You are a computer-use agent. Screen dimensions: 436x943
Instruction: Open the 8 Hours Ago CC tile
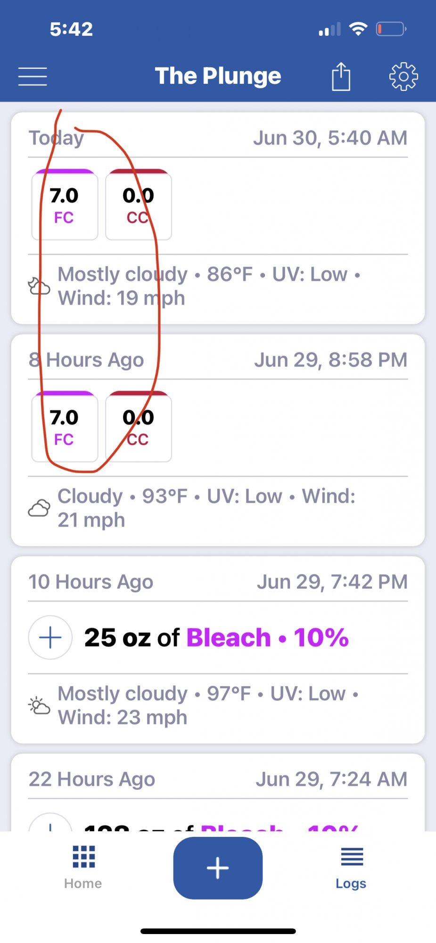coord(139,427)
